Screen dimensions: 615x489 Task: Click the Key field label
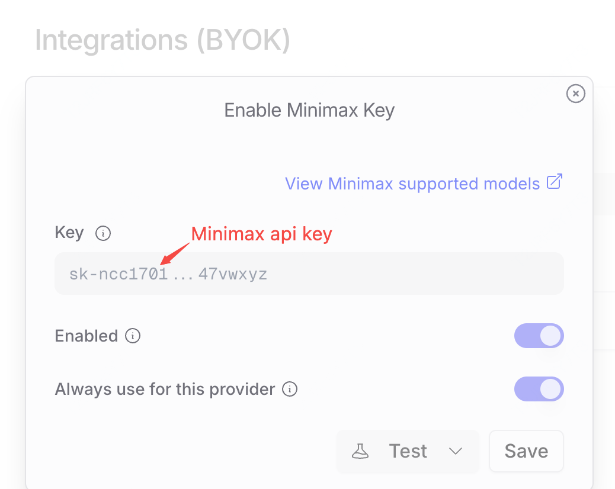tap(69, 233)
